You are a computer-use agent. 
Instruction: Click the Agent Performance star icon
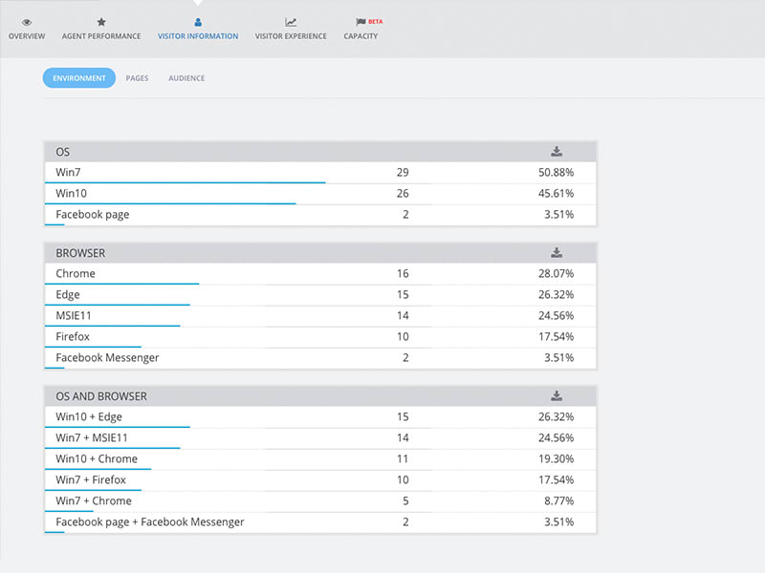[x=101, y=22]
